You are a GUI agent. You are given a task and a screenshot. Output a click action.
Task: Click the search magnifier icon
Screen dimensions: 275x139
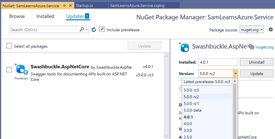coord(82,30)
